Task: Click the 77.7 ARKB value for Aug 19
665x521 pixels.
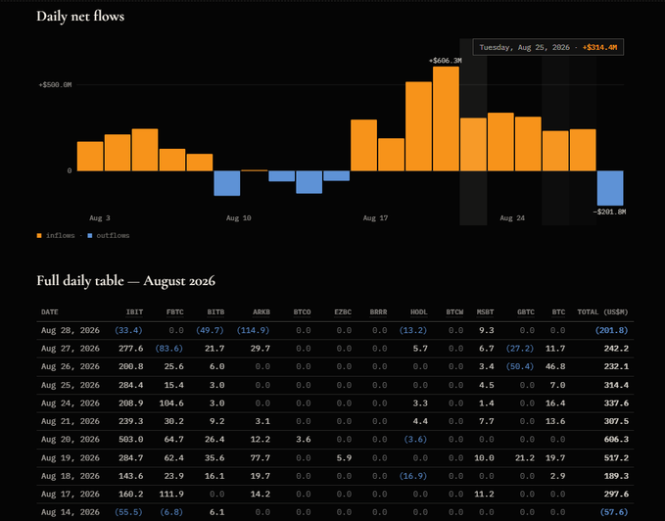Action: click(261, 458)
